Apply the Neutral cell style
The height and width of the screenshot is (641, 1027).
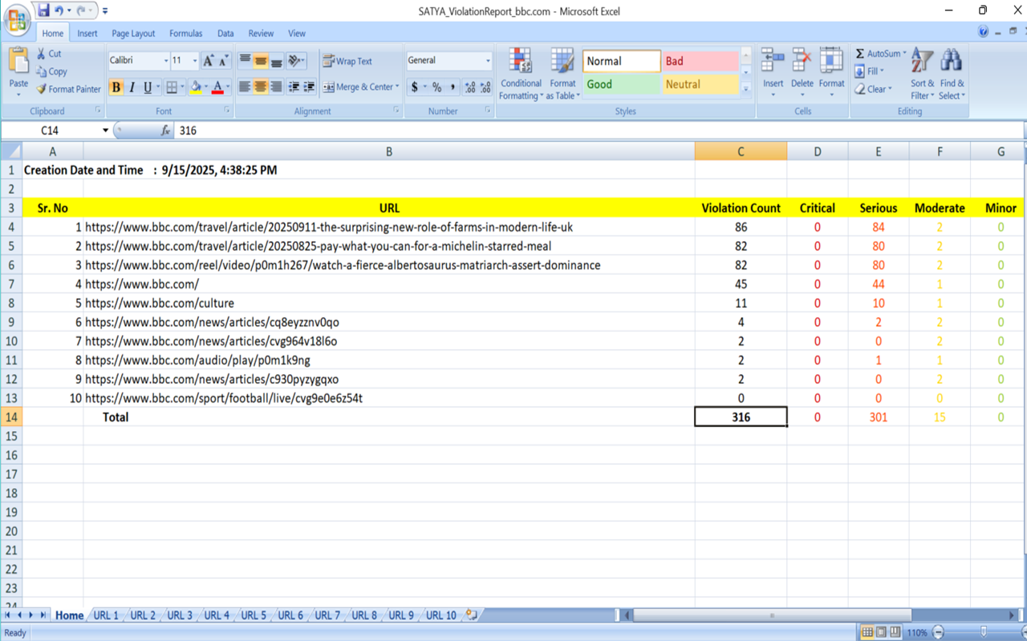click(x=700, y=84)
